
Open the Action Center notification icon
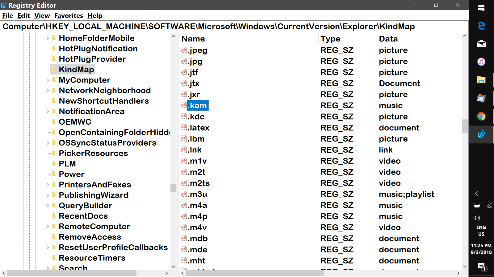click(482, 266)
